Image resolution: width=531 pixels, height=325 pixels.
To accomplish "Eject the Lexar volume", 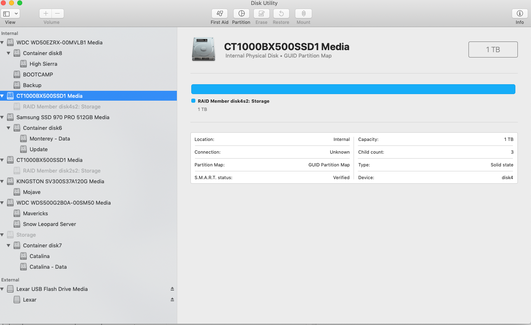I will pos(172,300).
